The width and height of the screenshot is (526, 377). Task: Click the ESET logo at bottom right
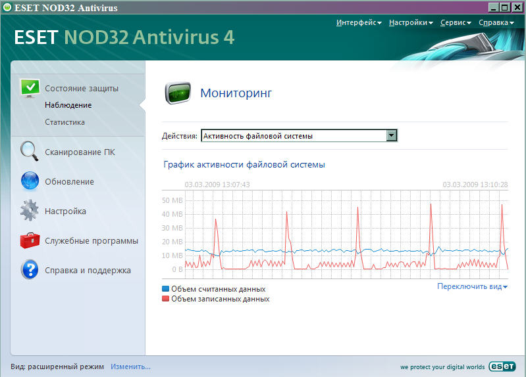502,366
